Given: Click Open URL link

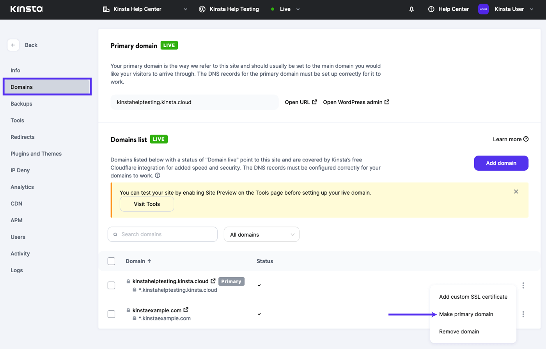Looking at the screenshot, I should coord(301,102).
